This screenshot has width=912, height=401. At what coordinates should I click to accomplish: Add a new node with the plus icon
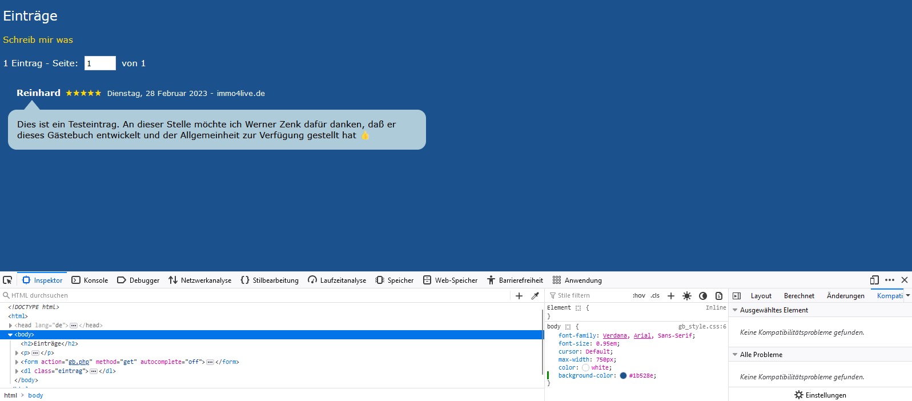click(x=519, y=296)
